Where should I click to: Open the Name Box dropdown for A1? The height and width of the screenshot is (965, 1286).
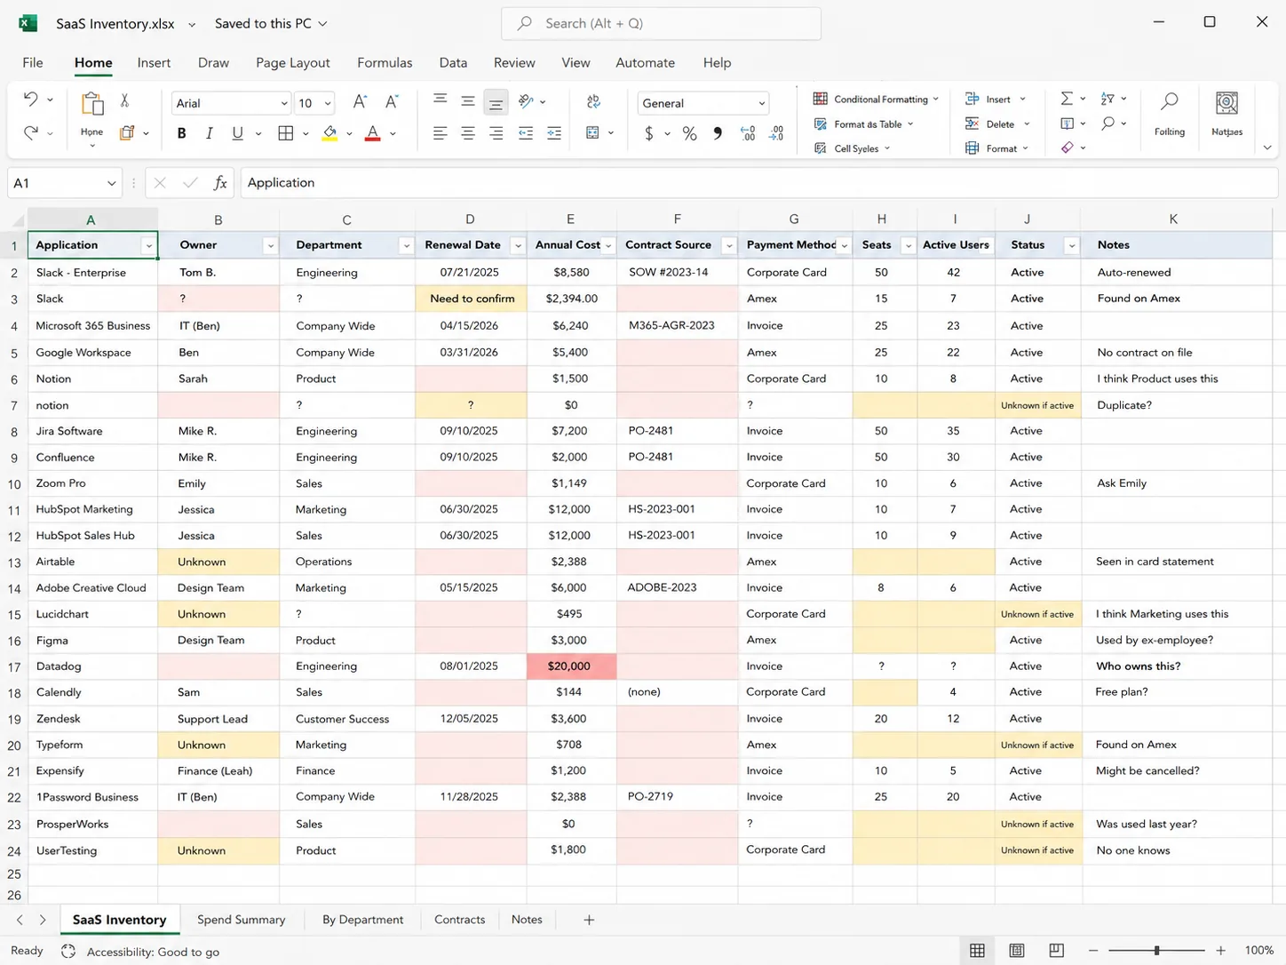[x=111, y=183]
